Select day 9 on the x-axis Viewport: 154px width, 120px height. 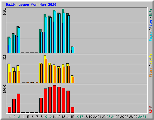(46, 117)
